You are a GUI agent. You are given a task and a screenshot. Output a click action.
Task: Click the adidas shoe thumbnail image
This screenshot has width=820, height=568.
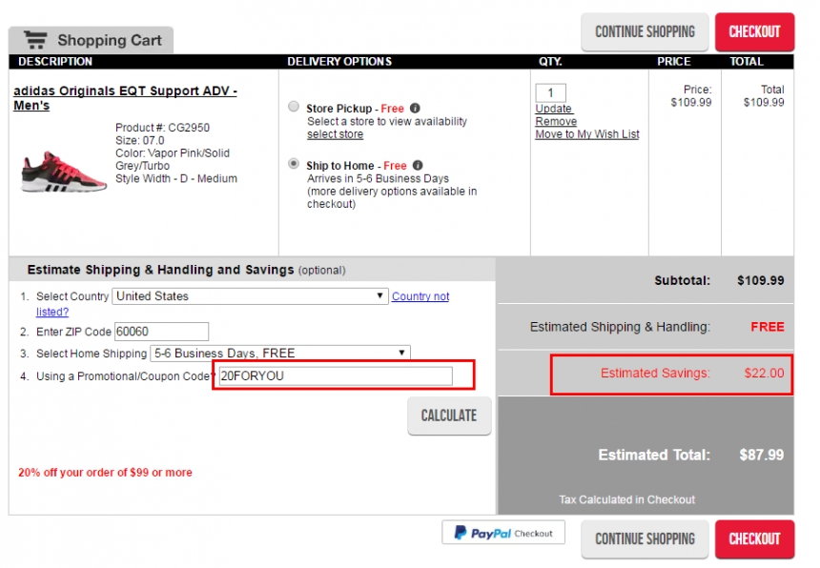63,172
